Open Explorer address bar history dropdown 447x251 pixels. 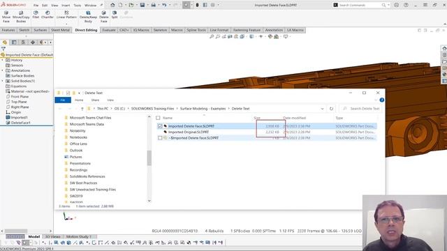pos(322,109)
